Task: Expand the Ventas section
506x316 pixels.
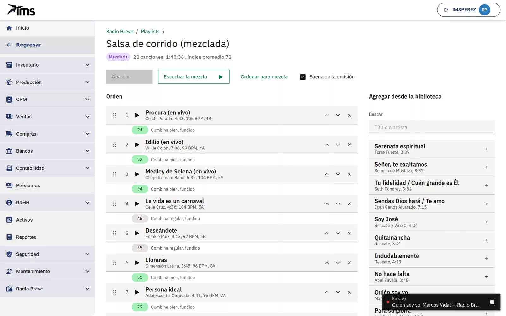Action: (x=47, y=117)
